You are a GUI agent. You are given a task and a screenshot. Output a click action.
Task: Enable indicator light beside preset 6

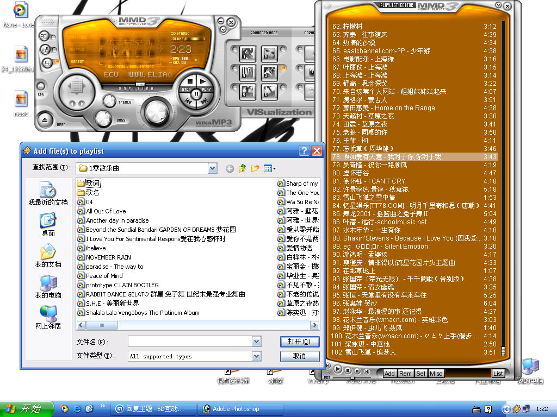[283, 86]
